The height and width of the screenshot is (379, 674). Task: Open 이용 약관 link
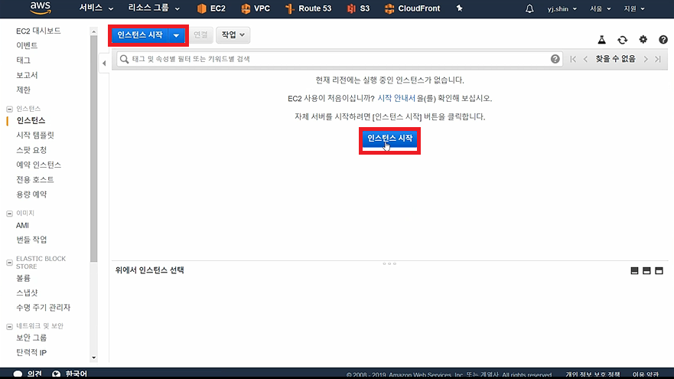coord(646,374)
